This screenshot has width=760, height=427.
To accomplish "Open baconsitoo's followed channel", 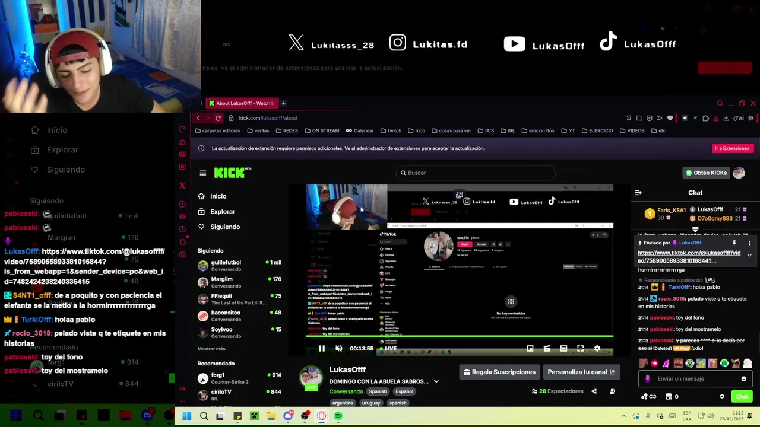I will (240, 316).
